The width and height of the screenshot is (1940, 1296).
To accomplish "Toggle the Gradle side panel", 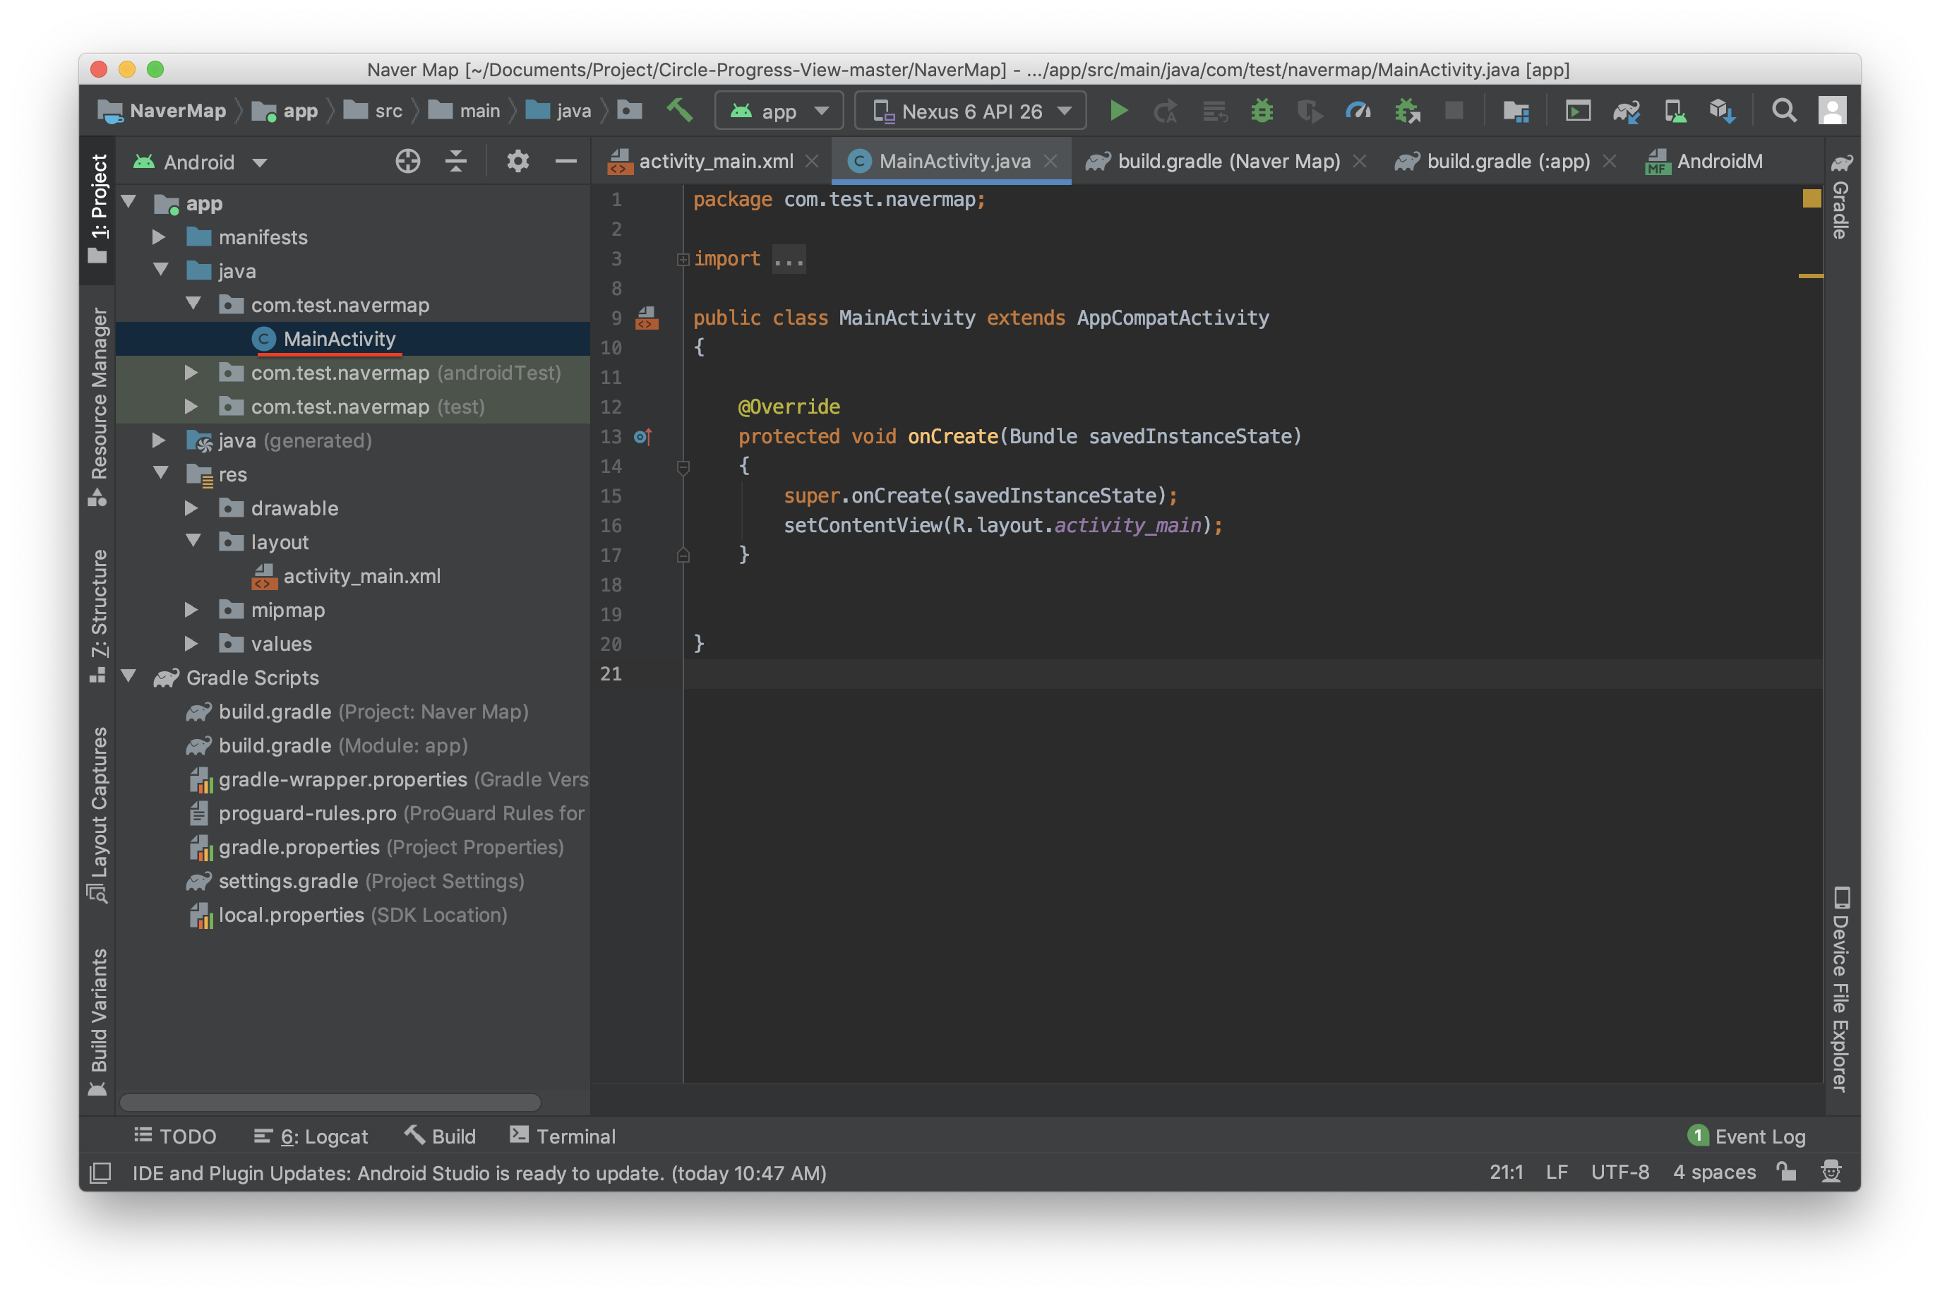I will click(1840, 198).
